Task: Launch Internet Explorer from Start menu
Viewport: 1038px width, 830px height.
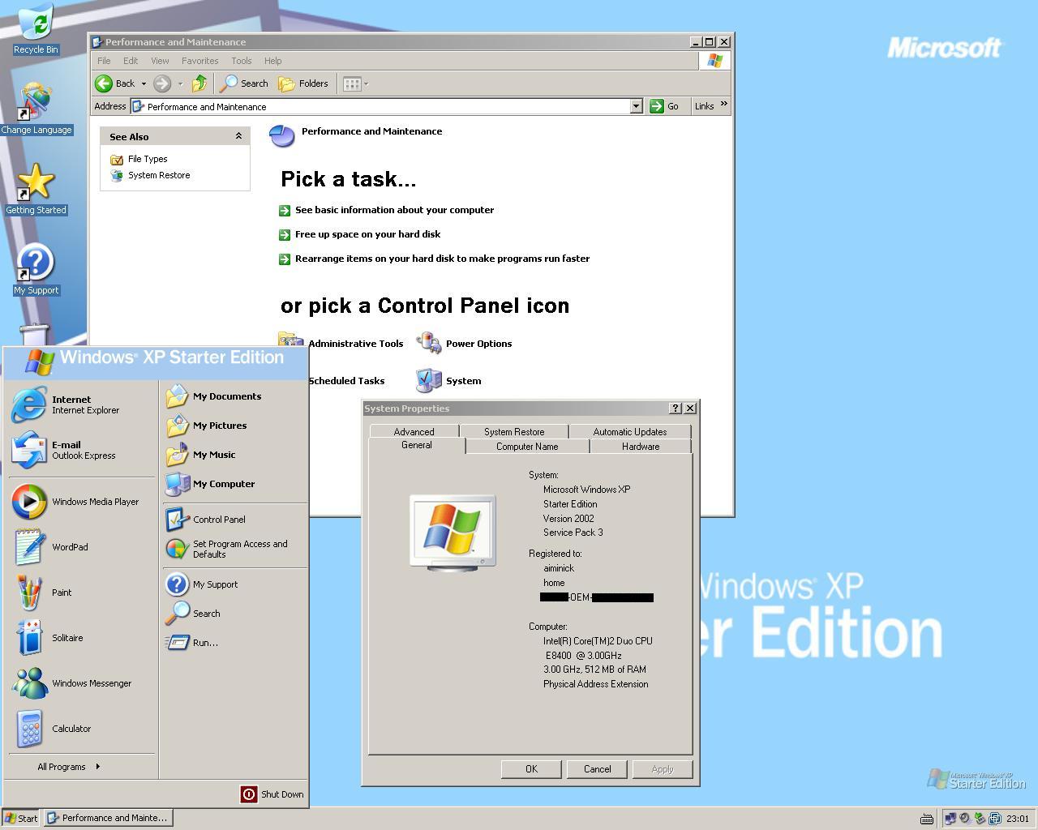Action: coord(81,404)
